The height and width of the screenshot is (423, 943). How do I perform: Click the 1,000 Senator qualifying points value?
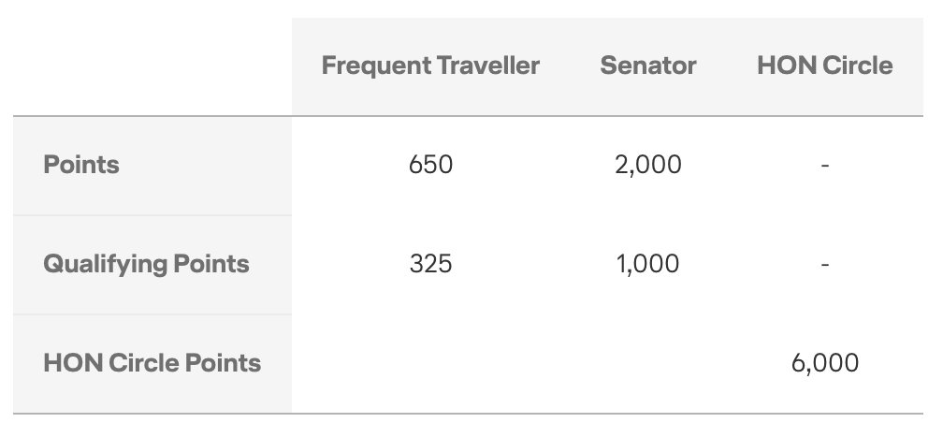click(648, 264)
